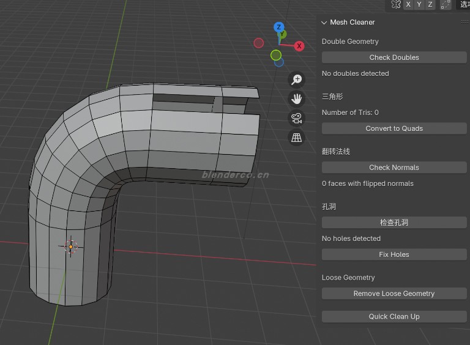Click the 3D cursor on the pipe

click(x=71, y=247)
